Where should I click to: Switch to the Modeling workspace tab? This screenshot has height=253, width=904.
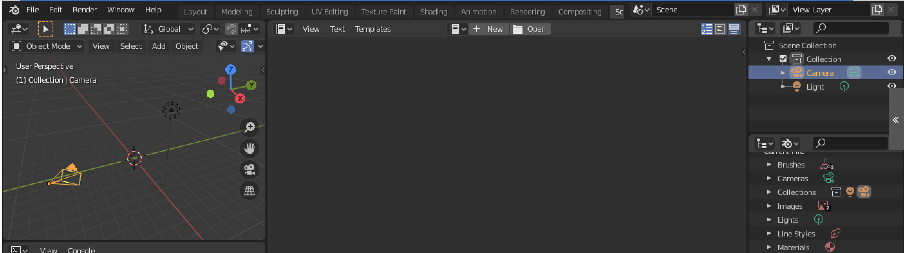[236, 12]
